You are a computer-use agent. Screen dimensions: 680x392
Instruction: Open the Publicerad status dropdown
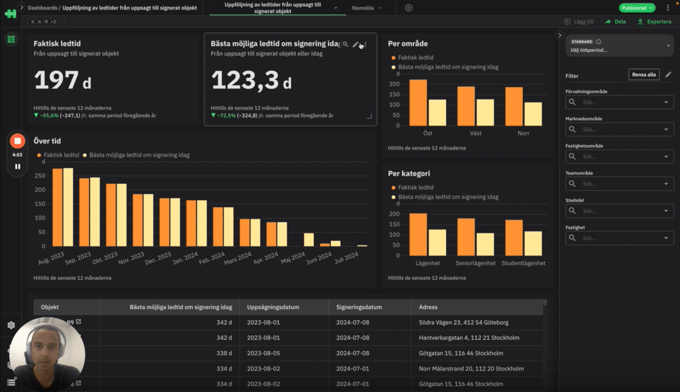(x=637, y=8)
